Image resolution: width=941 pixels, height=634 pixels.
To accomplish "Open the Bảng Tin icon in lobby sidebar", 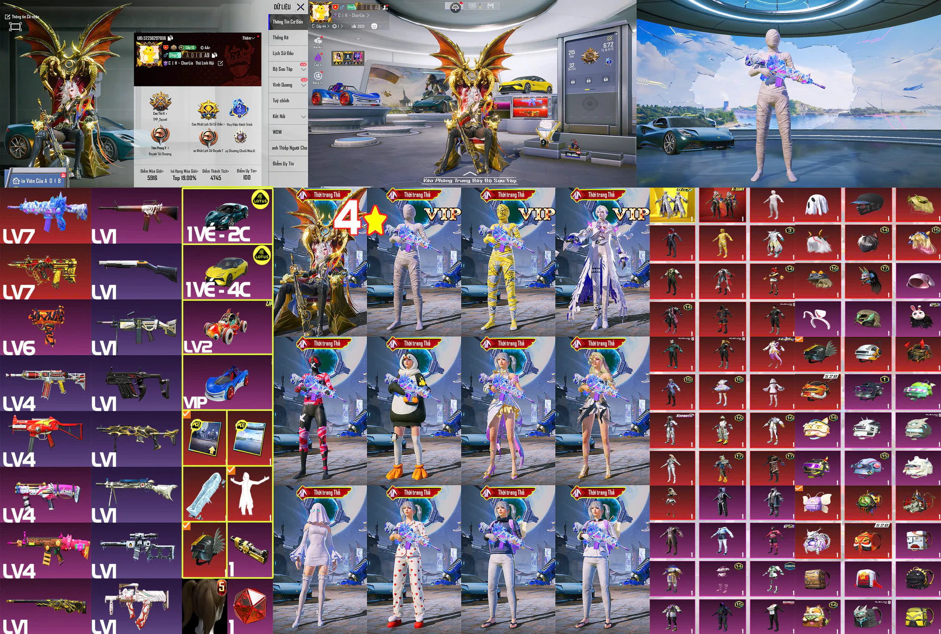I will pos(318,77).
